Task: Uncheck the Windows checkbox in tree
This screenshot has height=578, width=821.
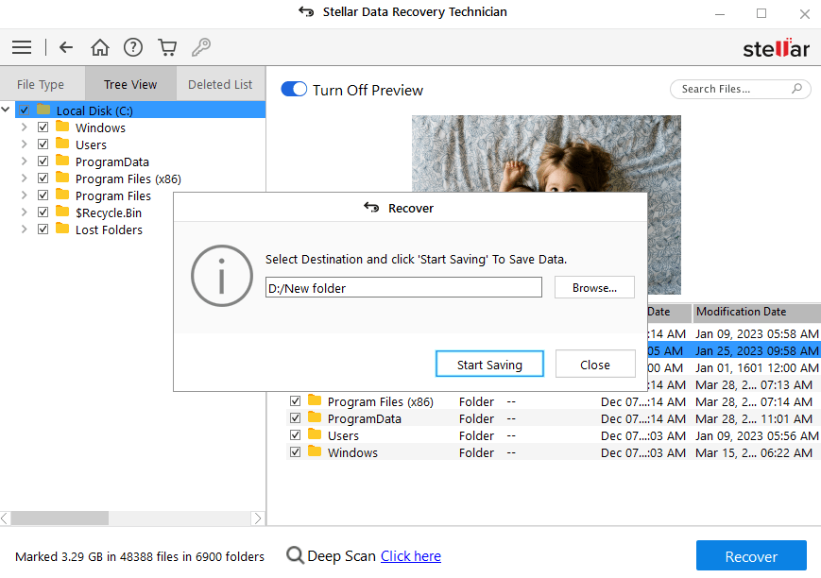Action: click(43, 127)
